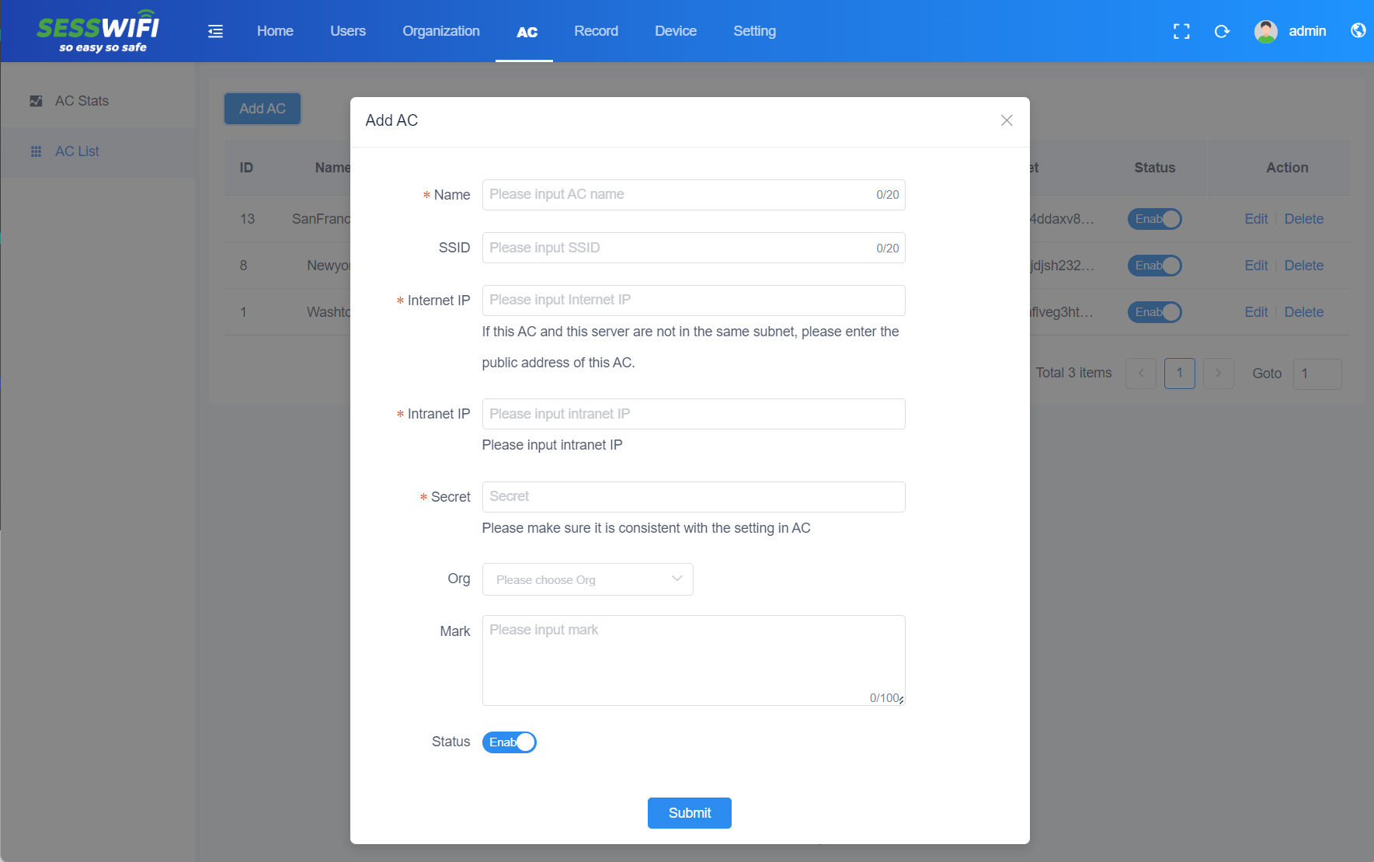Click the AC Stats chart icon
This screenshot has width=1374, height=862.
36,101
